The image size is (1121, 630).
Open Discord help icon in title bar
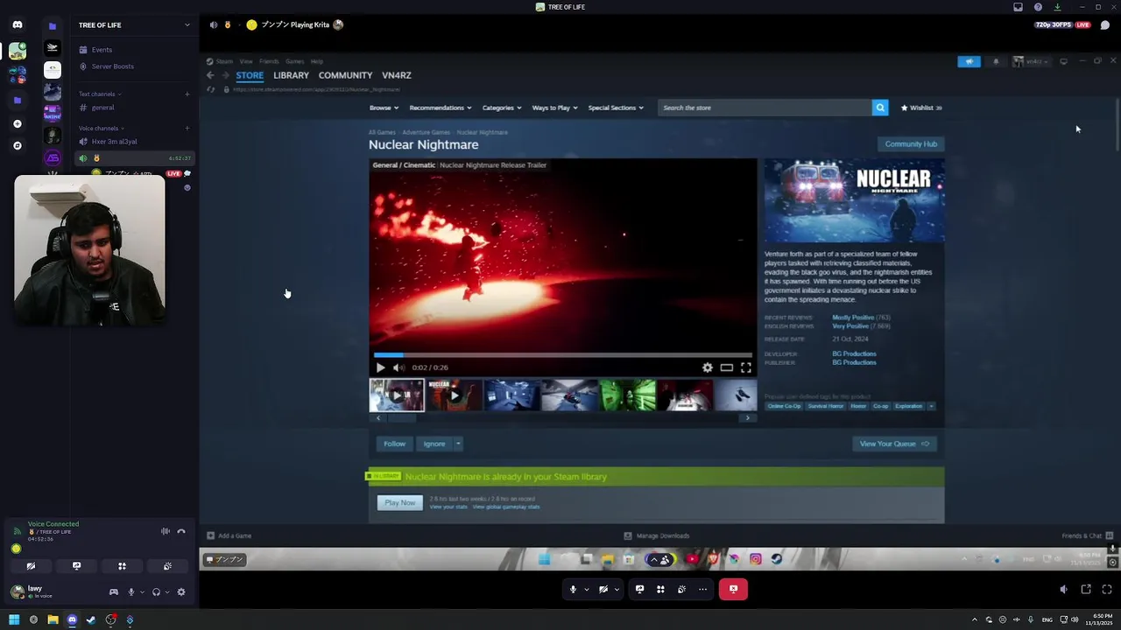coord(1038,7)
